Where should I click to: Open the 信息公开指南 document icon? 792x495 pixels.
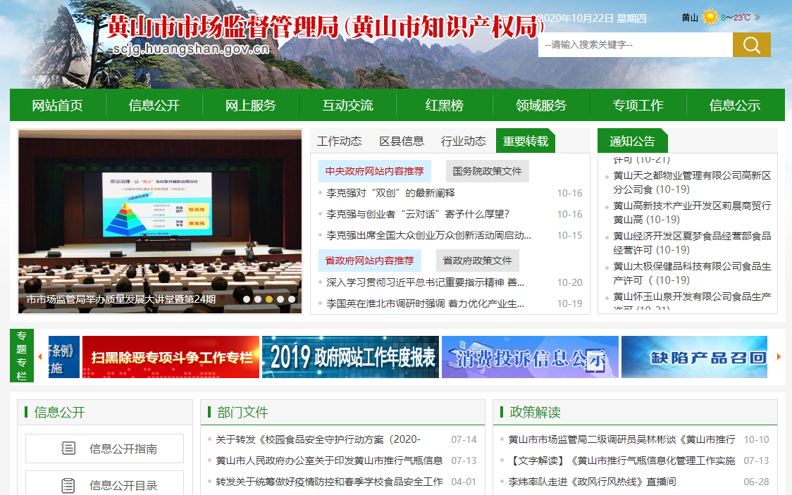click(x=68, y=448)
